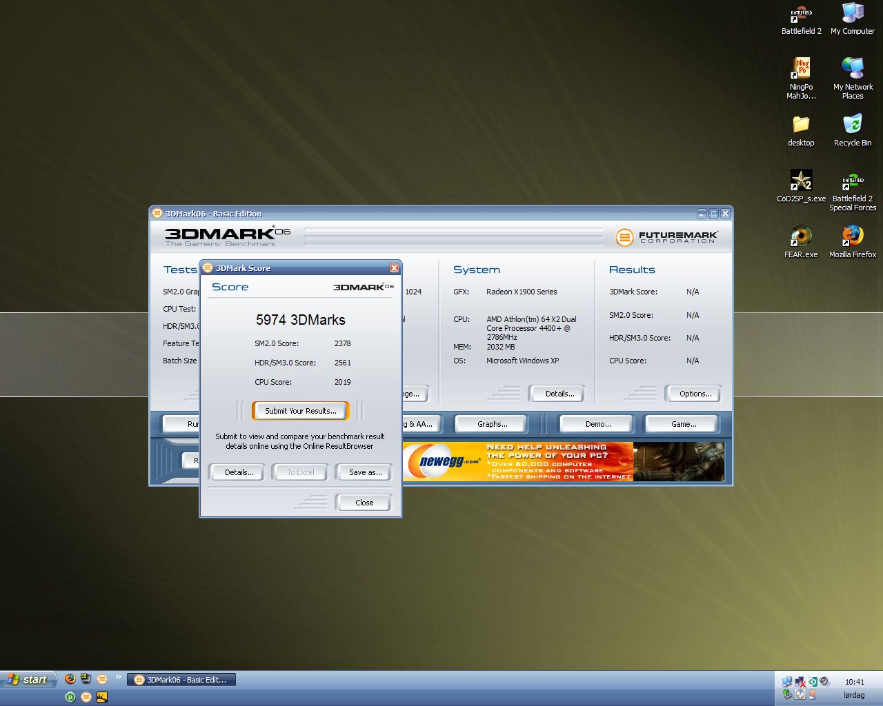This screenshot has width=883, height=706.
Task: Click SM2.0 score value 2378
Action: (342, 343)
